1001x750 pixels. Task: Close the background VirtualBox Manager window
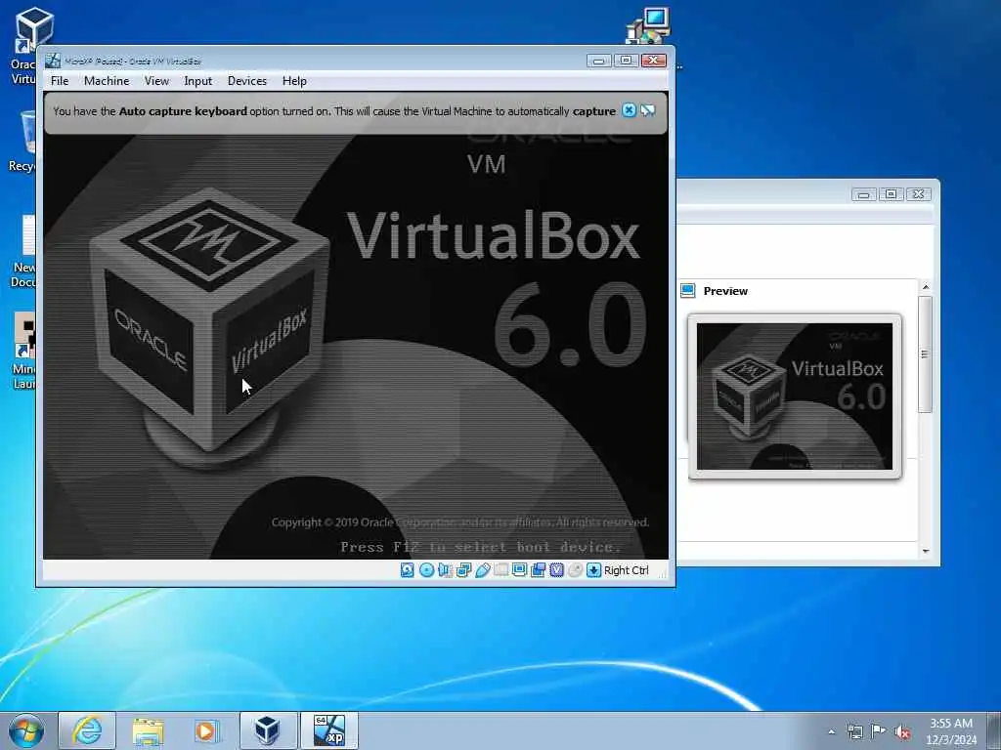tap(918, 194)
